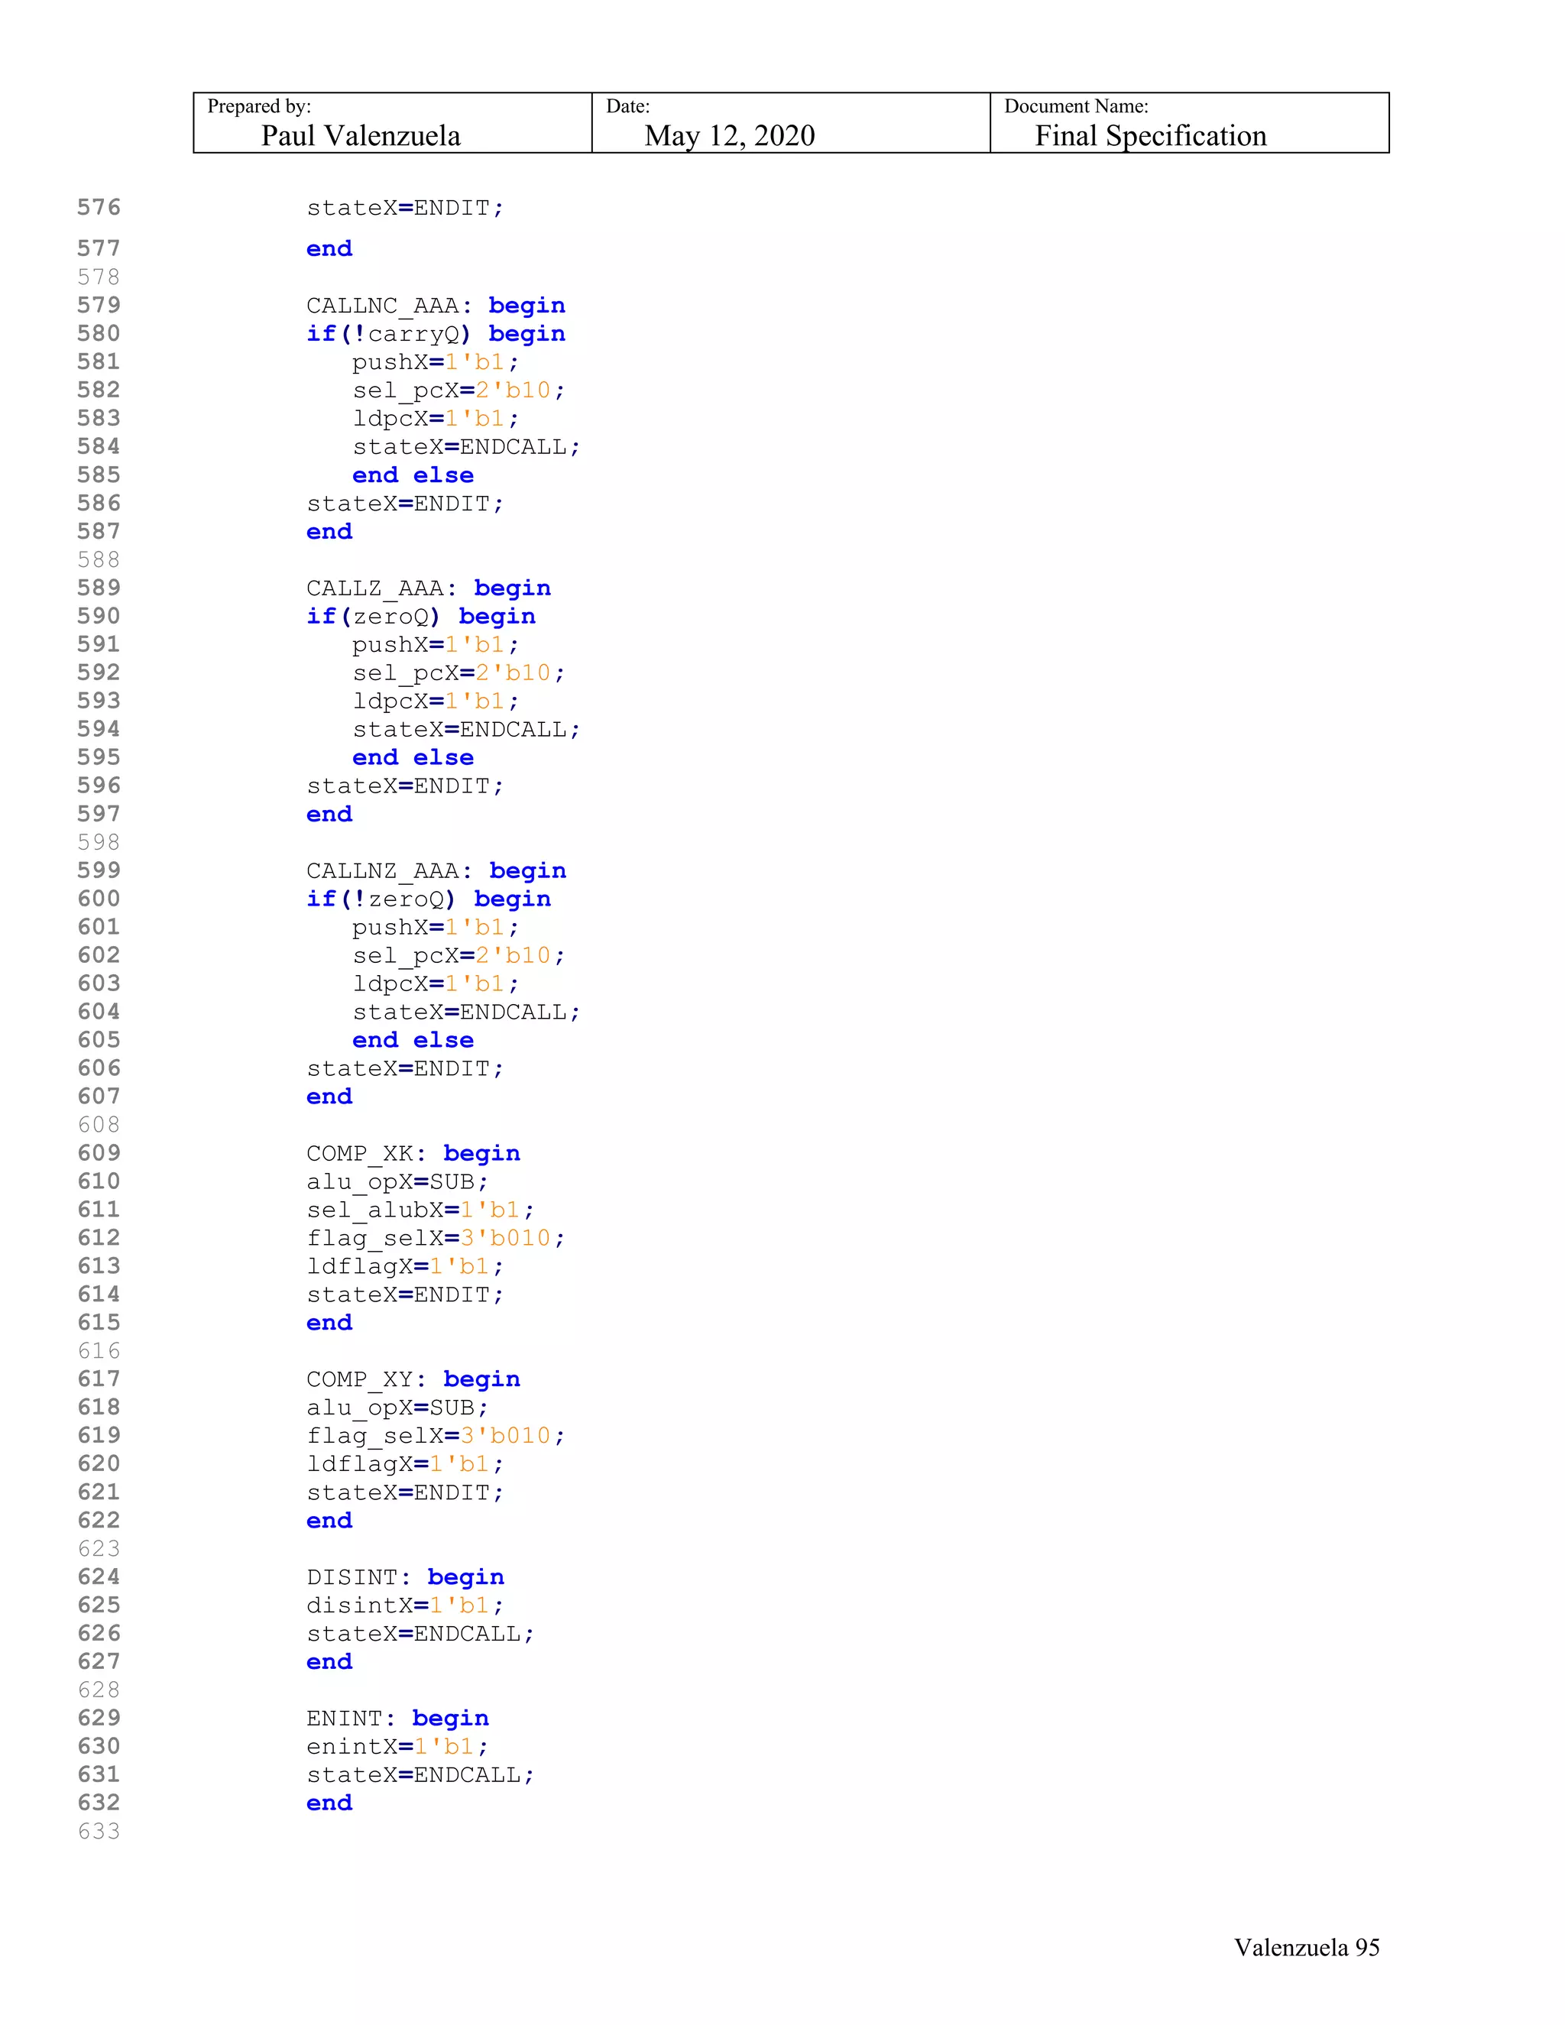Click line number 633
The height and width of the screenshot is (2025, 1565).
(99, 1831)
